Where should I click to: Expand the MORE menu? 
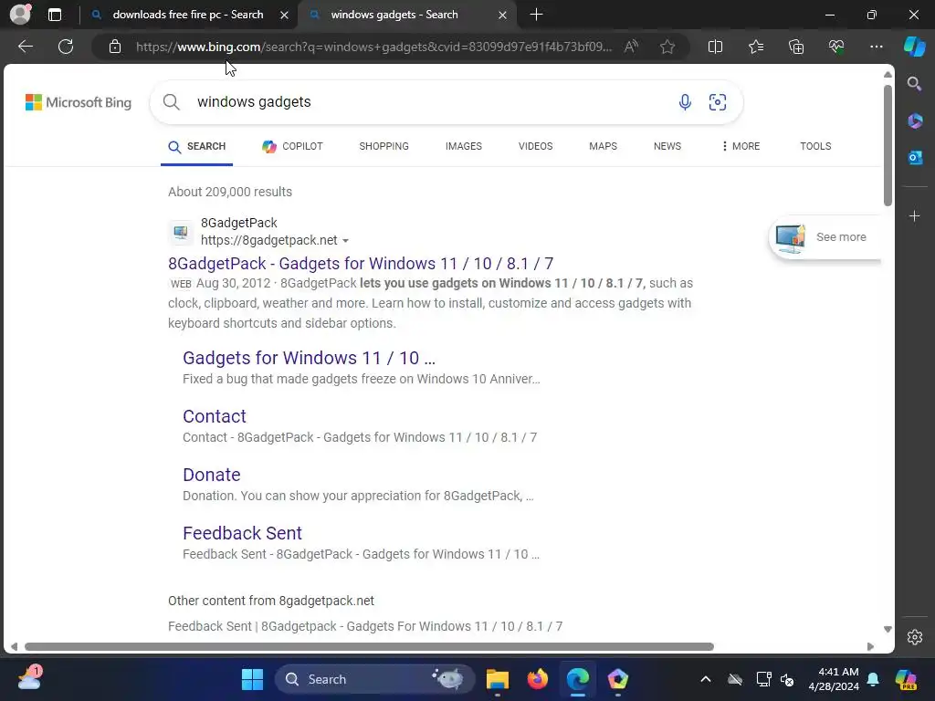click(x=741, y=146)
